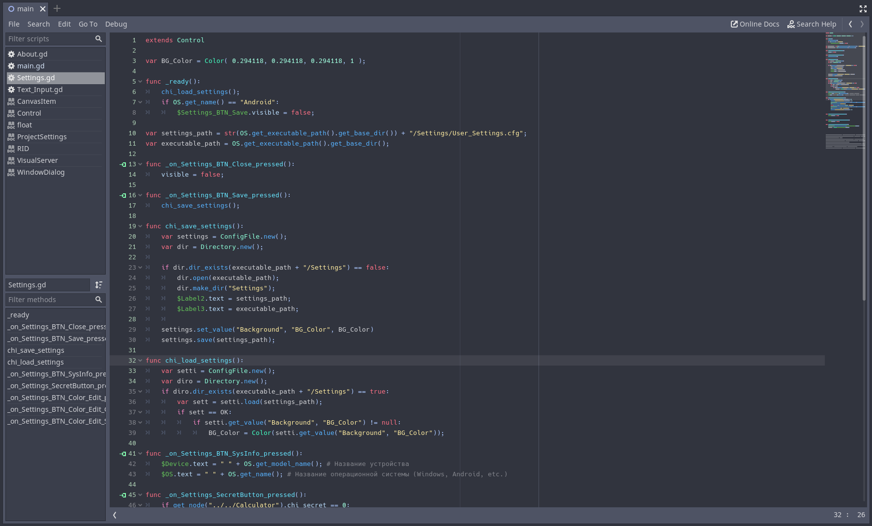Image resolution: width=872 pixels, height=526 pixels.
Task: Add a new scene tab with plus icon
Action: pyautogui.click(x=57, y=8)
